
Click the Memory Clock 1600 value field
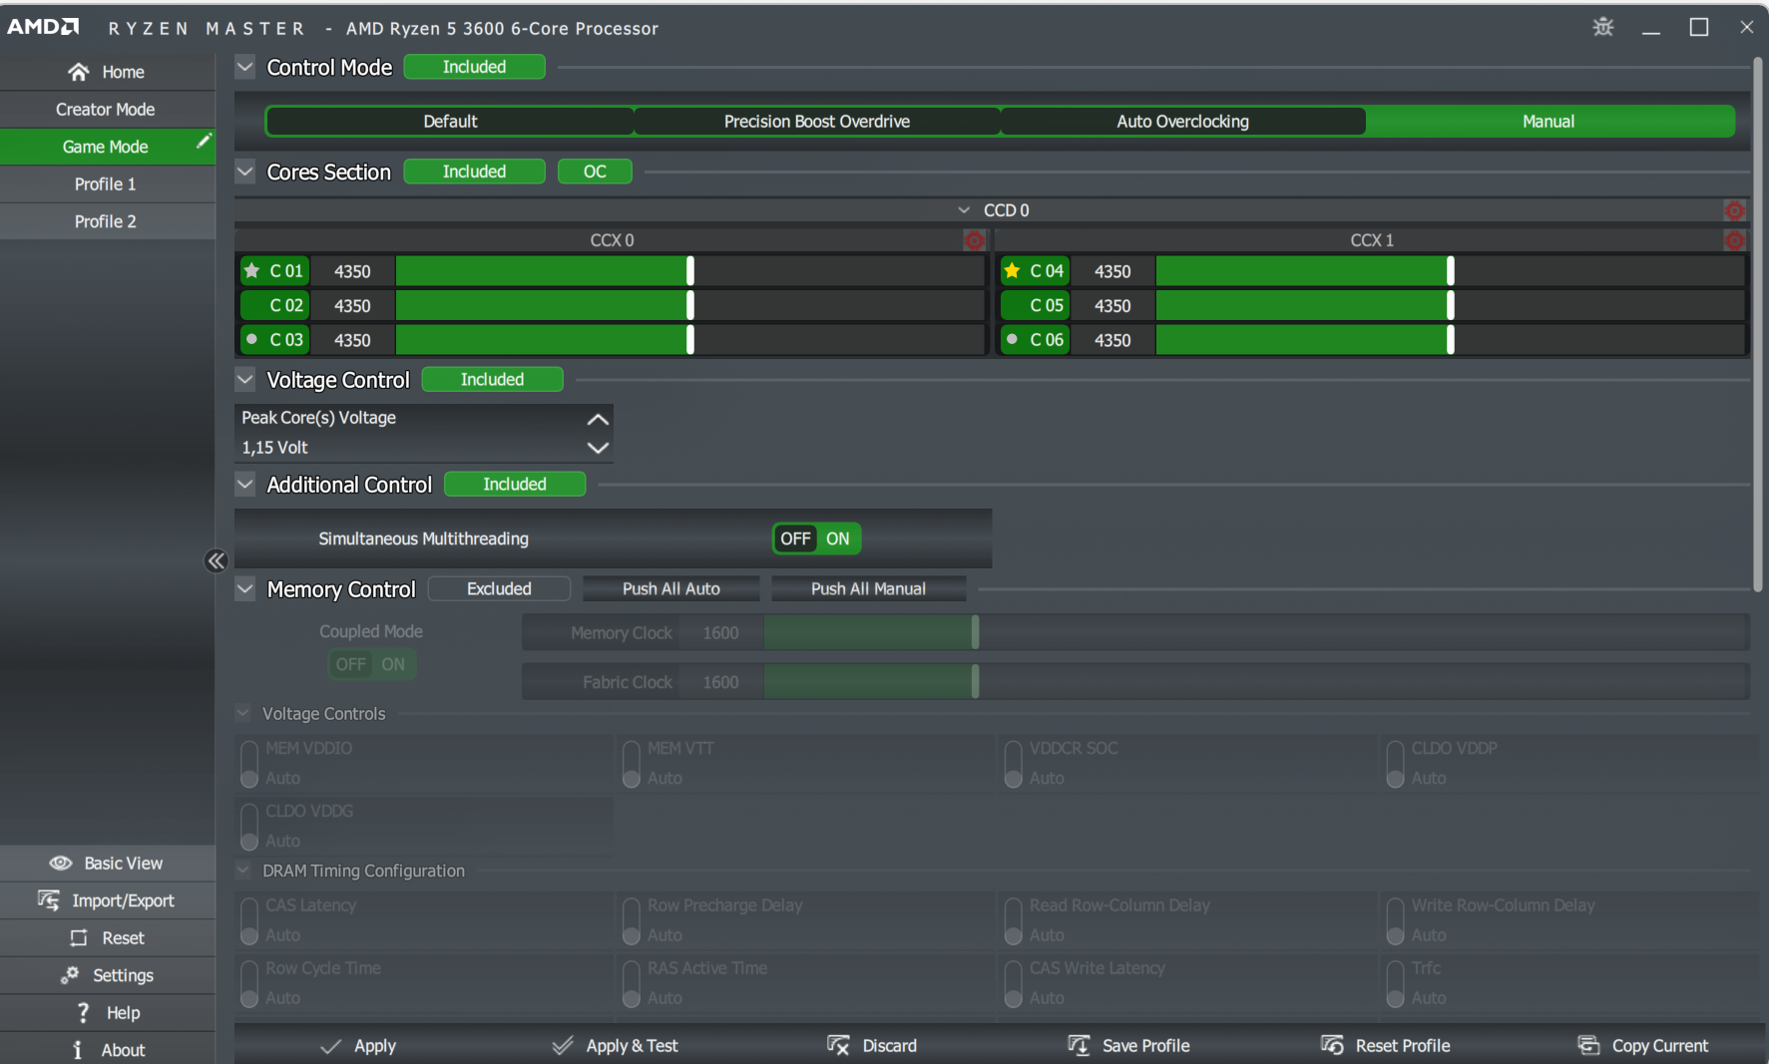[x=720, y=632]
